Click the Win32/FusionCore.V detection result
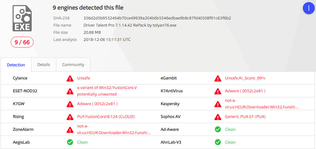The width and height of the screenshot is (316, 149). coord(107,87)
